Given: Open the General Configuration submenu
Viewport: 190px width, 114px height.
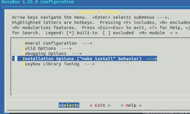Looking at the screenshot, I should [49, 43].
